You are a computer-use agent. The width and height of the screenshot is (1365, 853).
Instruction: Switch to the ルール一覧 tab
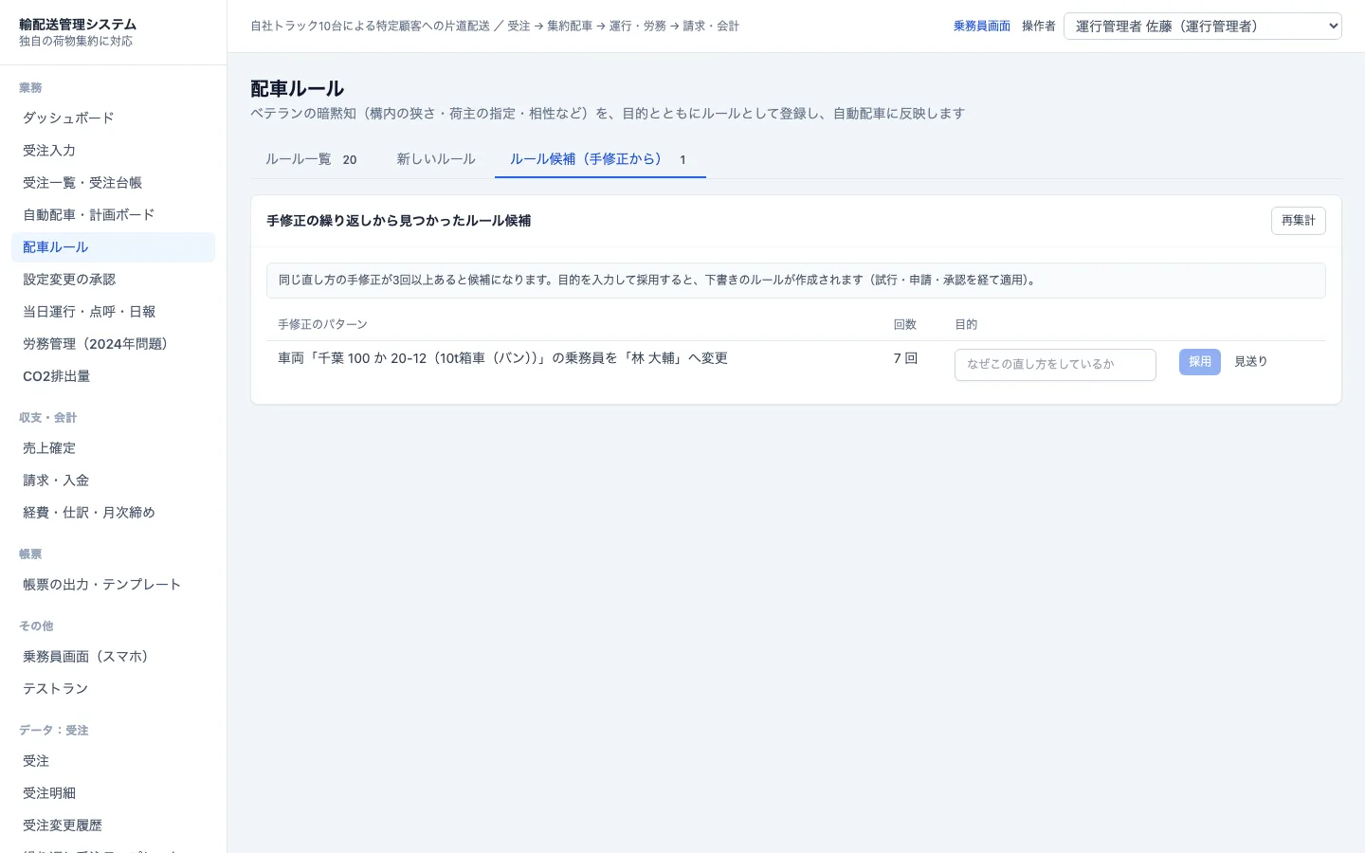tap(311, 159)
